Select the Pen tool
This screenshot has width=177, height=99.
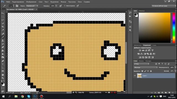pyautogui.click(x=3, y=61)
